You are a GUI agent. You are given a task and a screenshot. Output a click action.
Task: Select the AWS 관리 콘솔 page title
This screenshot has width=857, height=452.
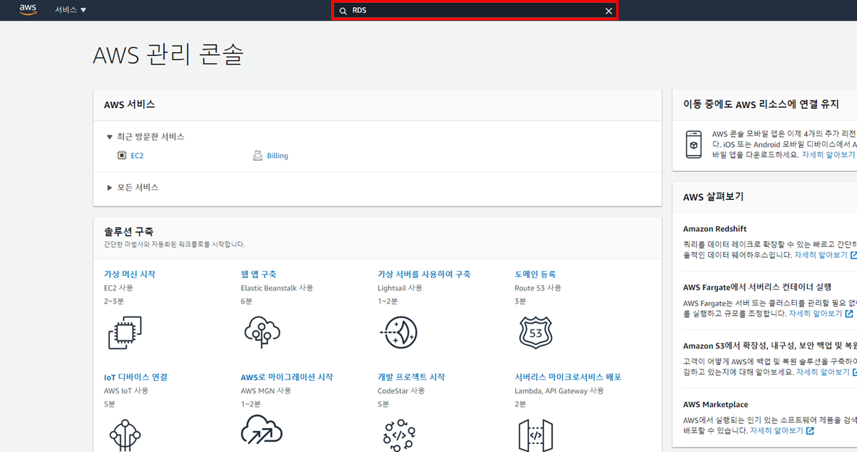click(x=168, y=55)
